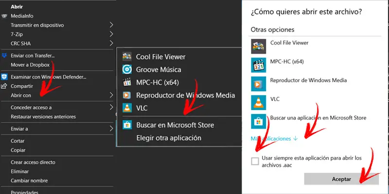
Task: Pick Buscar una aplicación en Microsoft Store
Action: click(318, 118)
